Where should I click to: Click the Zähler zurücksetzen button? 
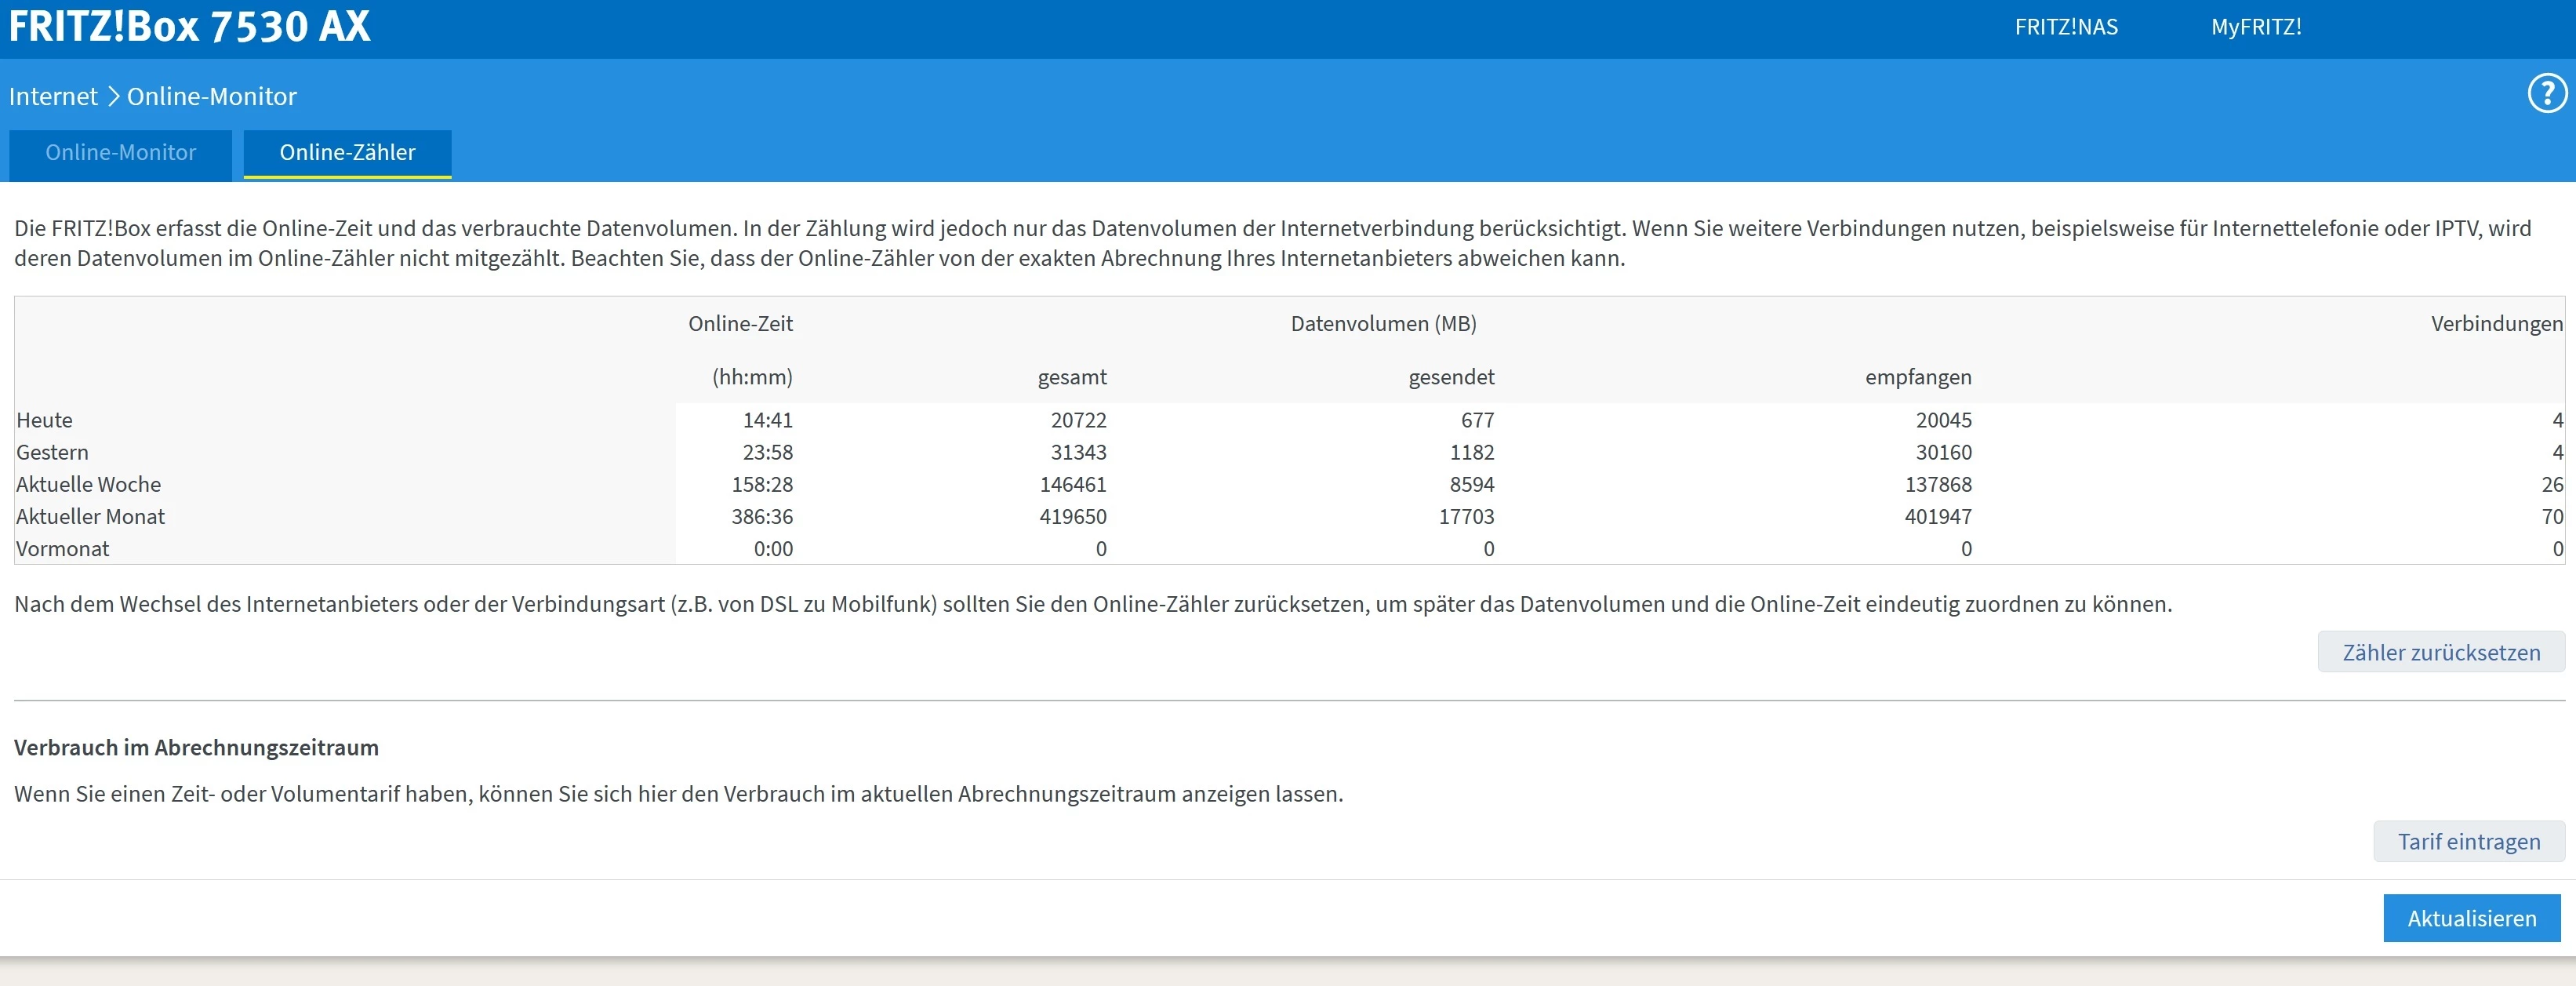pos(2440,652)
